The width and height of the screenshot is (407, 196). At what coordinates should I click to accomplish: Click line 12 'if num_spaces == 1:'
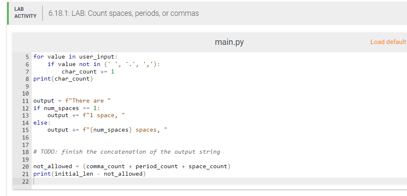67,108
